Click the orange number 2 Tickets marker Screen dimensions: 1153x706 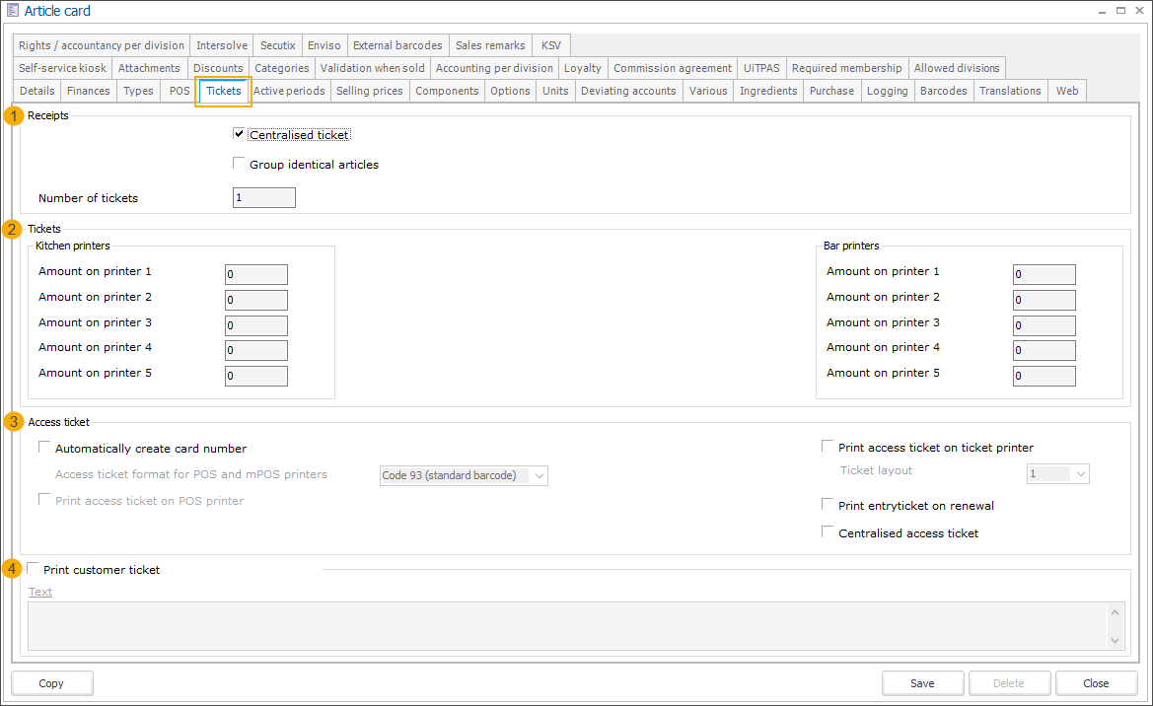coord(14,230)
